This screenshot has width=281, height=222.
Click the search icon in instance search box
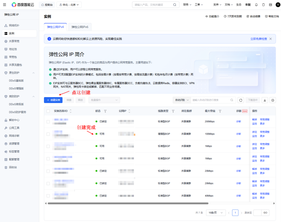(232, 100)
